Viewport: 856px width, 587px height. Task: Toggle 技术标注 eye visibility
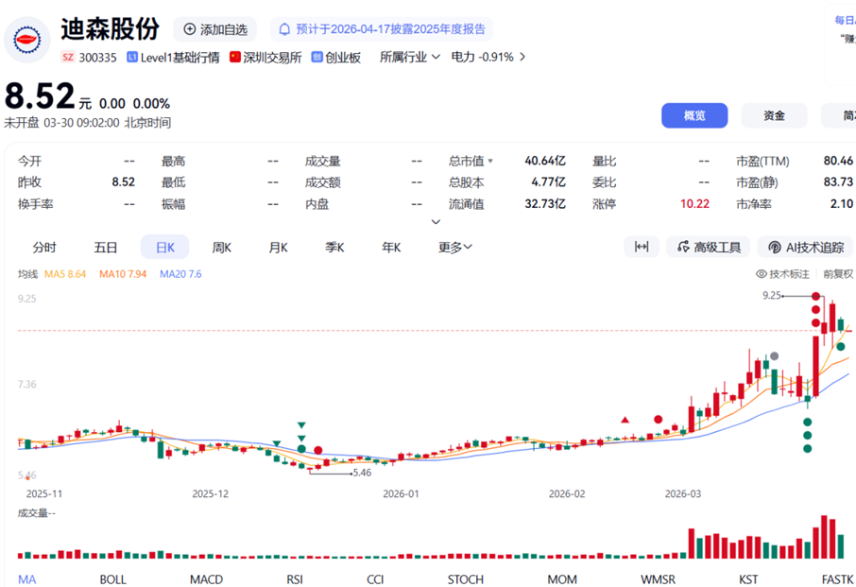coord(762,274)
